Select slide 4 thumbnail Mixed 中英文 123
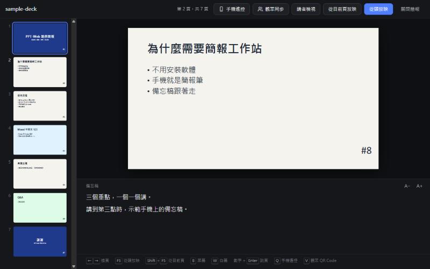The image size is (430, 269). (40, 140)
